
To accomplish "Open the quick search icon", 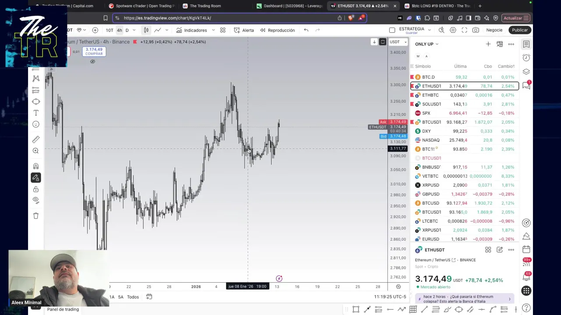I will click(x=441, y=30).
